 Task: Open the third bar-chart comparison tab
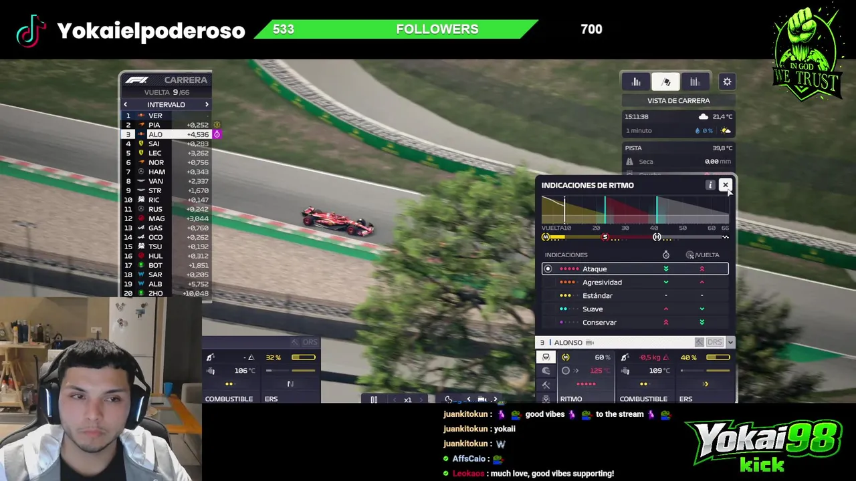pyautogui.click(x=695, y=82)
